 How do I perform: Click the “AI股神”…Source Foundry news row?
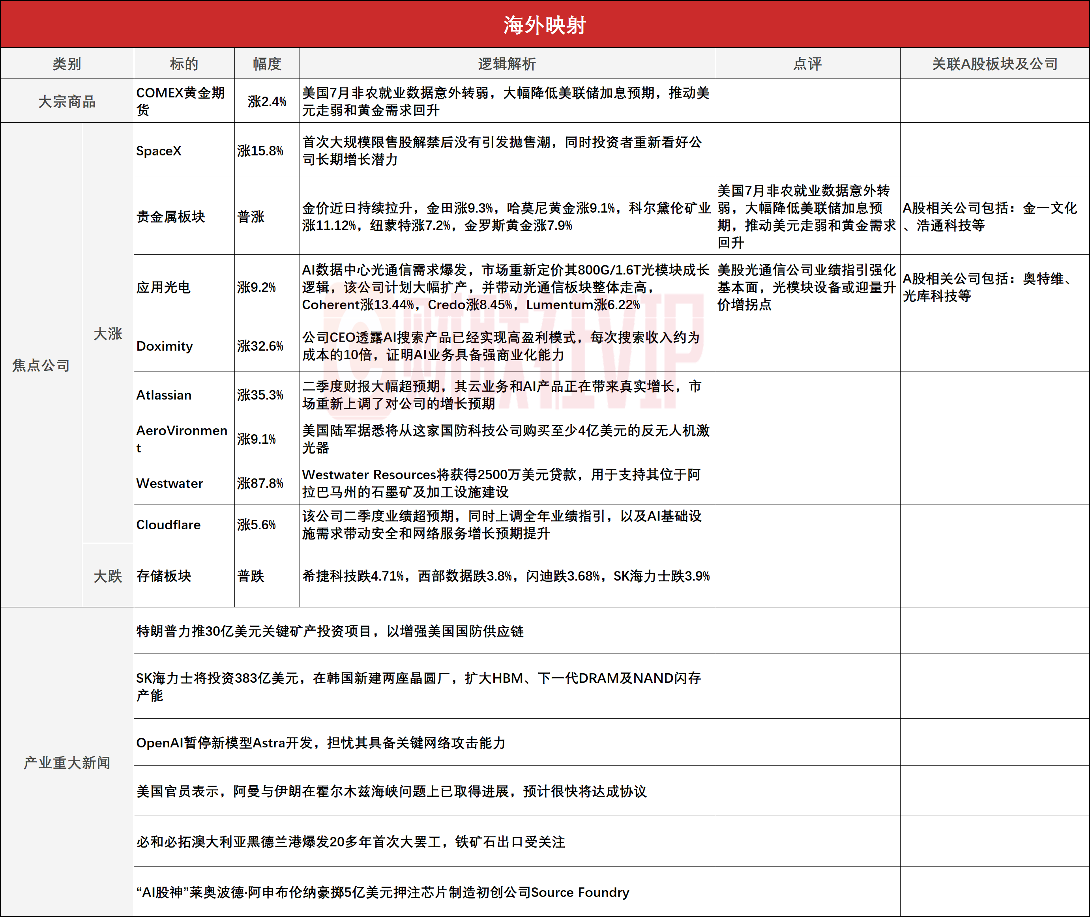pos(424,891)
